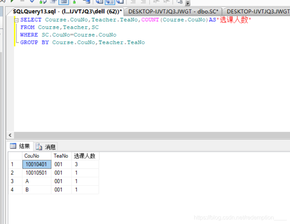The width and height of the screenshot is (290, 224).
Task: Select the 选课人数 cell showing 3
Action: pyautogui.click(x=85, y=164)
